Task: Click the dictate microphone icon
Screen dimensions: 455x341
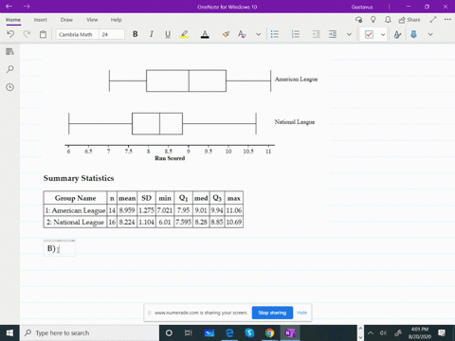Action: [x=413, y=34]
